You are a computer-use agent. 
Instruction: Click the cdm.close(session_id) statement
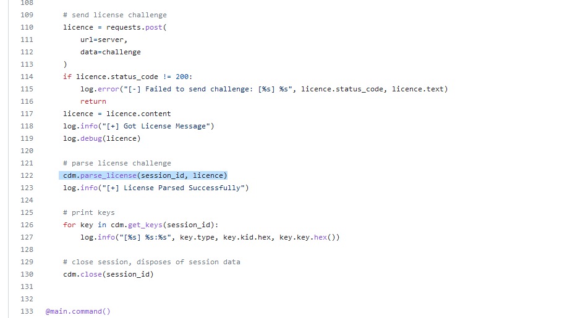[x=108, y=274]
